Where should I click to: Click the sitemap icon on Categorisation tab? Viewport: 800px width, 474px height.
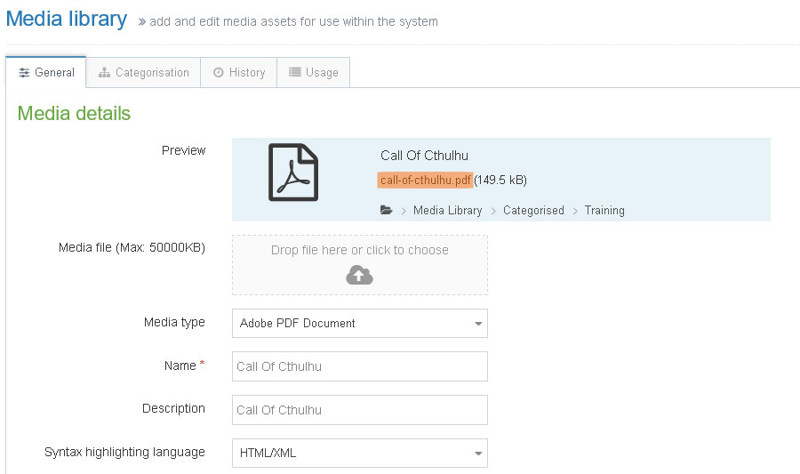pos(104,73)
